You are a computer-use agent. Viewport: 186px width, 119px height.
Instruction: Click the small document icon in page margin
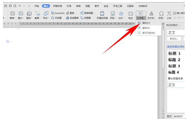coord(8,41)
